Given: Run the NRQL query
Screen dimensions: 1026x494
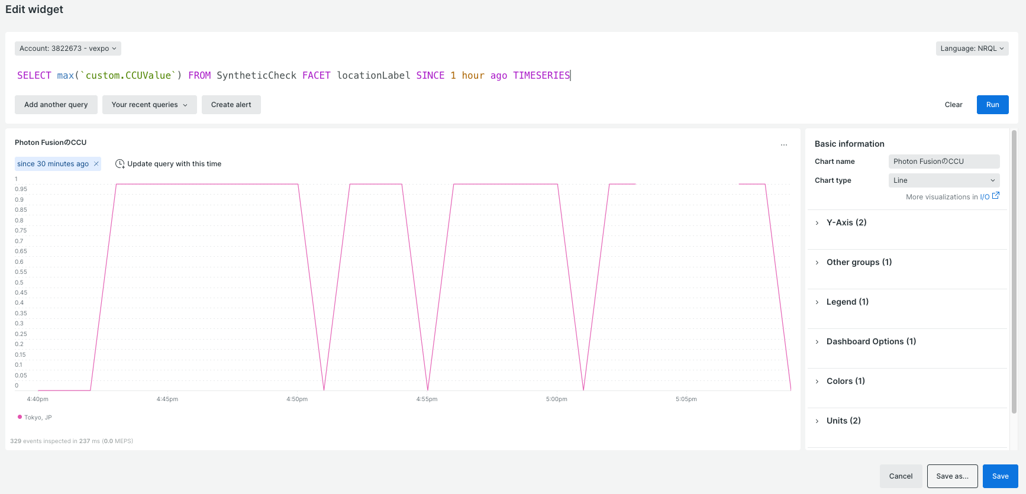Looking at the screenshot, I should click(993, 105).
